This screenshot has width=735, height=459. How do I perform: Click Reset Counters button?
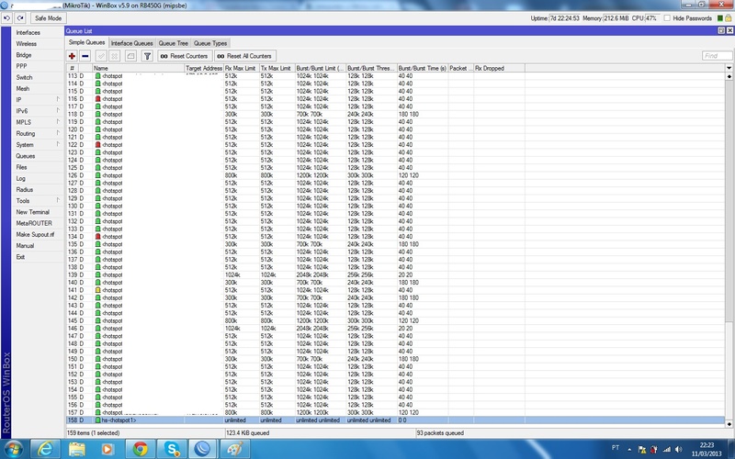[185, 56]
